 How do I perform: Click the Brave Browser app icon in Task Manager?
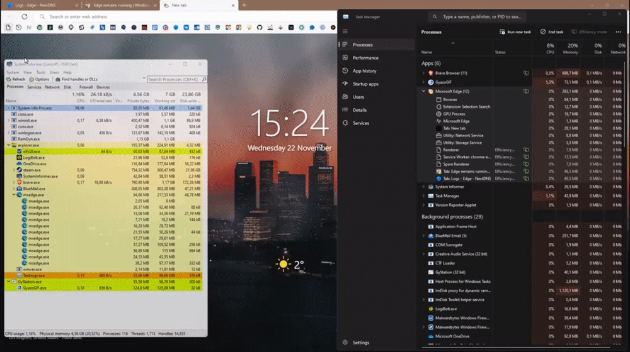[431, 73]
